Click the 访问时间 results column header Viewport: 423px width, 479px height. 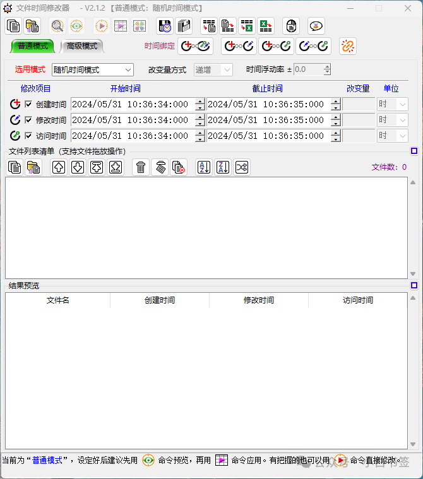click(357, 300)
